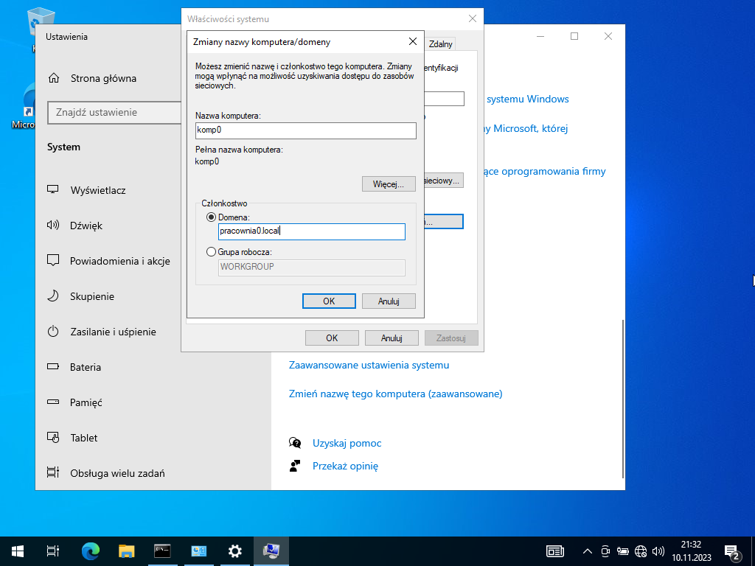Click the Uzyskaj pomoc link
The width and height of the screenshot is (755, 566).
pos(347,443)
